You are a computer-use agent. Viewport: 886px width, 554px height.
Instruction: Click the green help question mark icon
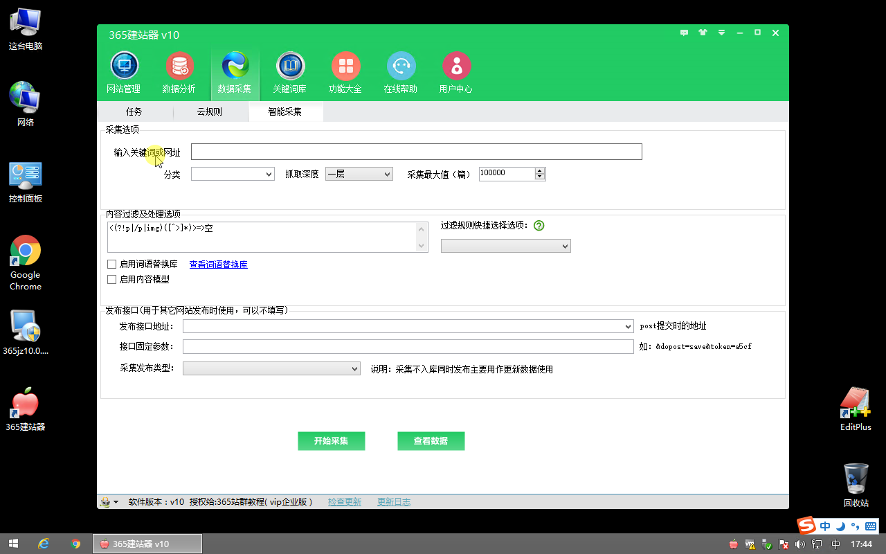pos(539,226)
